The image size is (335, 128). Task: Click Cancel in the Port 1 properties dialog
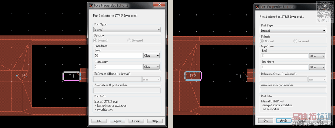pos(136,121)
